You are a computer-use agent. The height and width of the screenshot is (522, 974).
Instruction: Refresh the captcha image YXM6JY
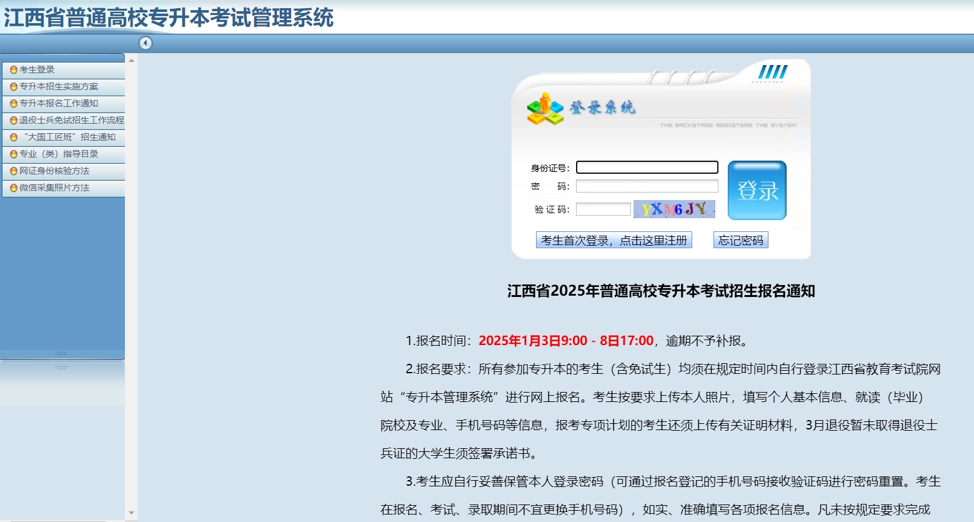[x=674, y=209]
